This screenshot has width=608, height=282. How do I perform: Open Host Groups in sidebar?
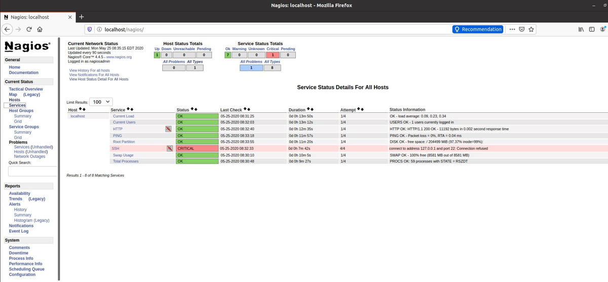(21, 110)
